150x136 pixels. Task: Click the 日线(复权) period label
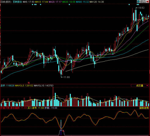tap(6, 2)
